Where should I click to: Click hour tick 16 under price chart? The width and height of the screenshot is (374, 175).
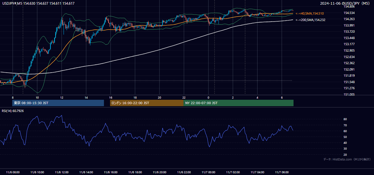point(110,97)
